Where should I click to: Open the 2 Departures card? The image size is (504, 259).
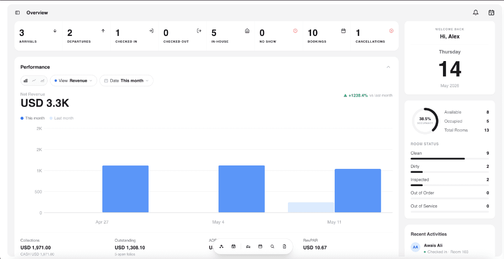pos(86,36)
